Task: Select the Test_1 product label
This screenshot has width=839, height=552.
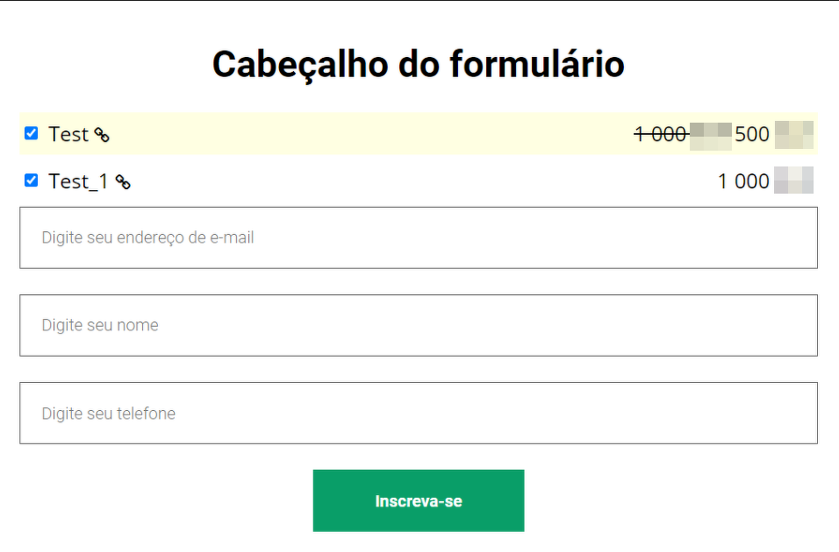Action: (x=78, y=181)
